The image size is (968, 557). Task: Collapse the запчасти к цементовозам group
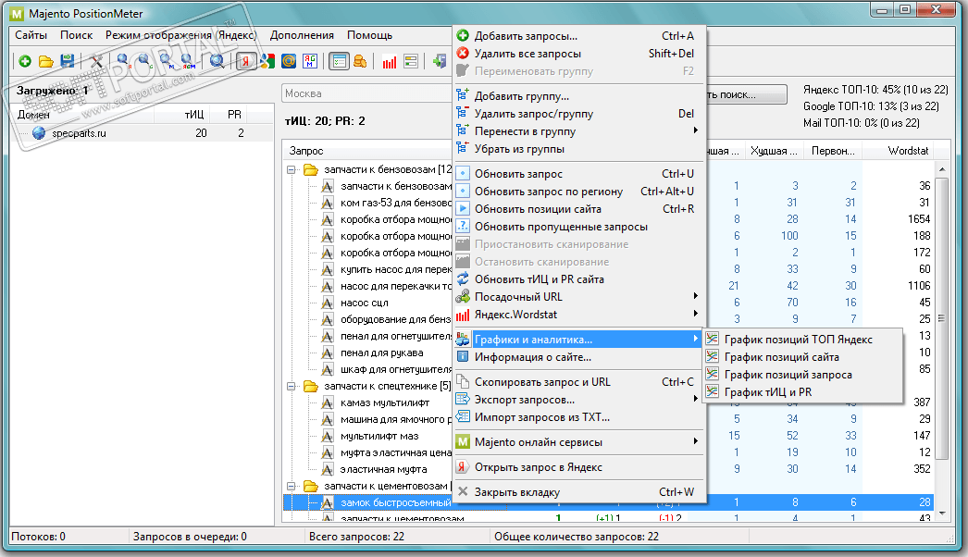(292, 486)
